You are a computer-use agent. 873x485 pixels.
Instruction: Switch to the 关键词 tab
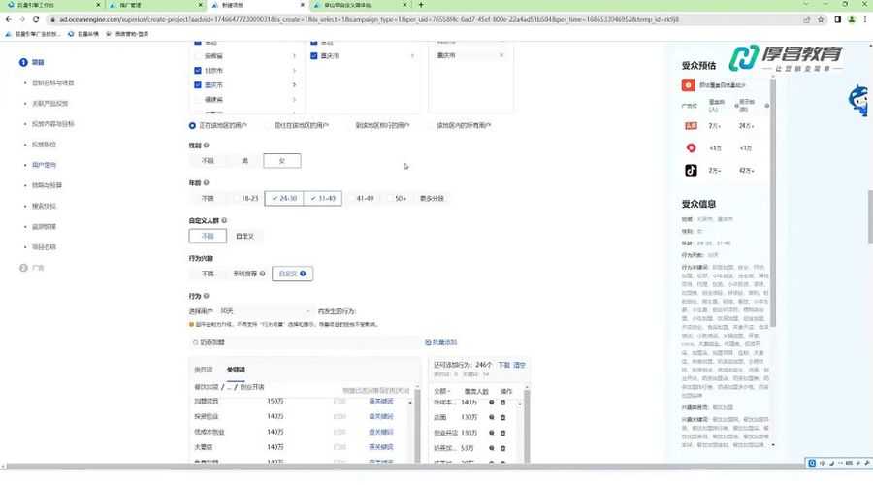tap(236, 370)
